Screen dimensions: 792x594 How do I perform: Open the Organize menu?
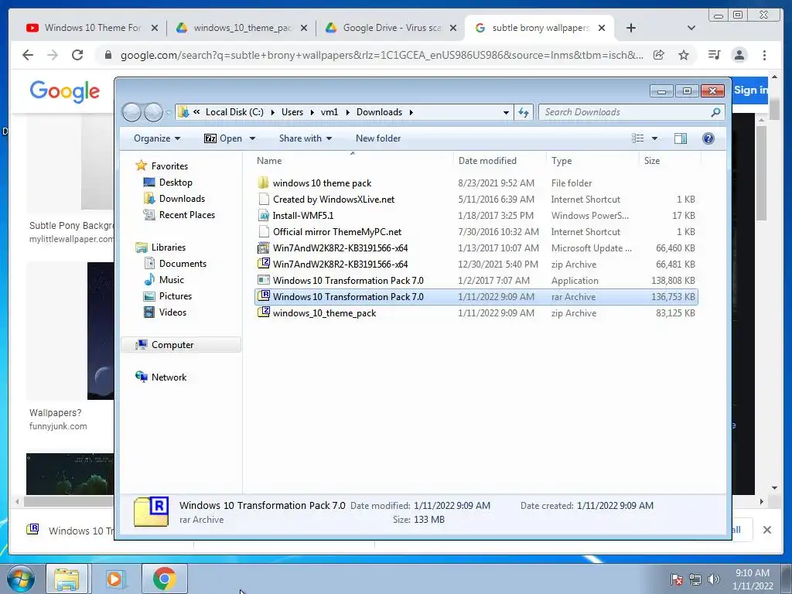[x=156, y=138]
